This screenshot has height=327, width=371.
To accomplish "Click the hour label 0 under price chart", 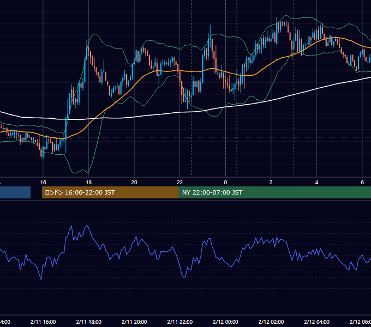I will click(x=225, y=183).
